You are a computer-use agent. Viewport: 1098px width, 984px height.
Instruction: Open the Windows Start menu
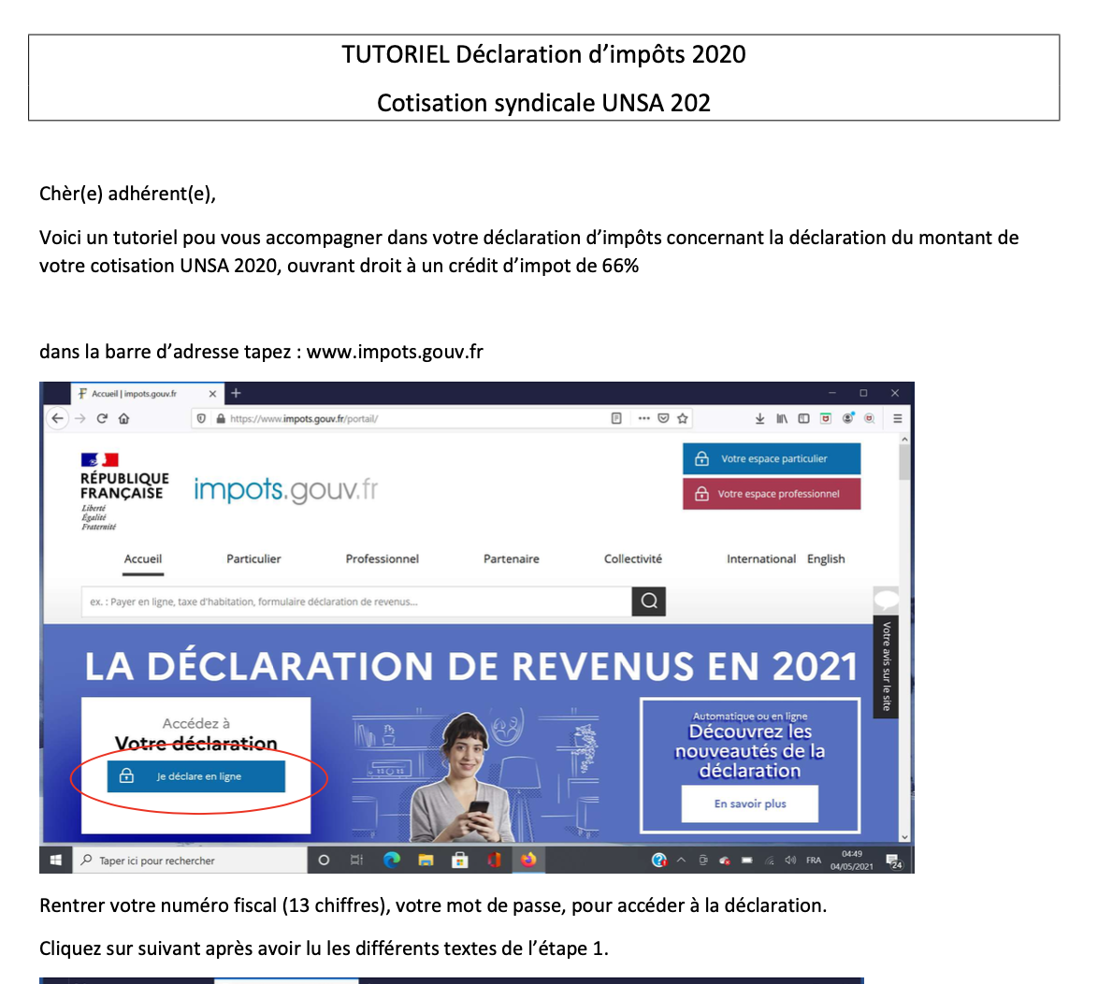coord(56,860)
